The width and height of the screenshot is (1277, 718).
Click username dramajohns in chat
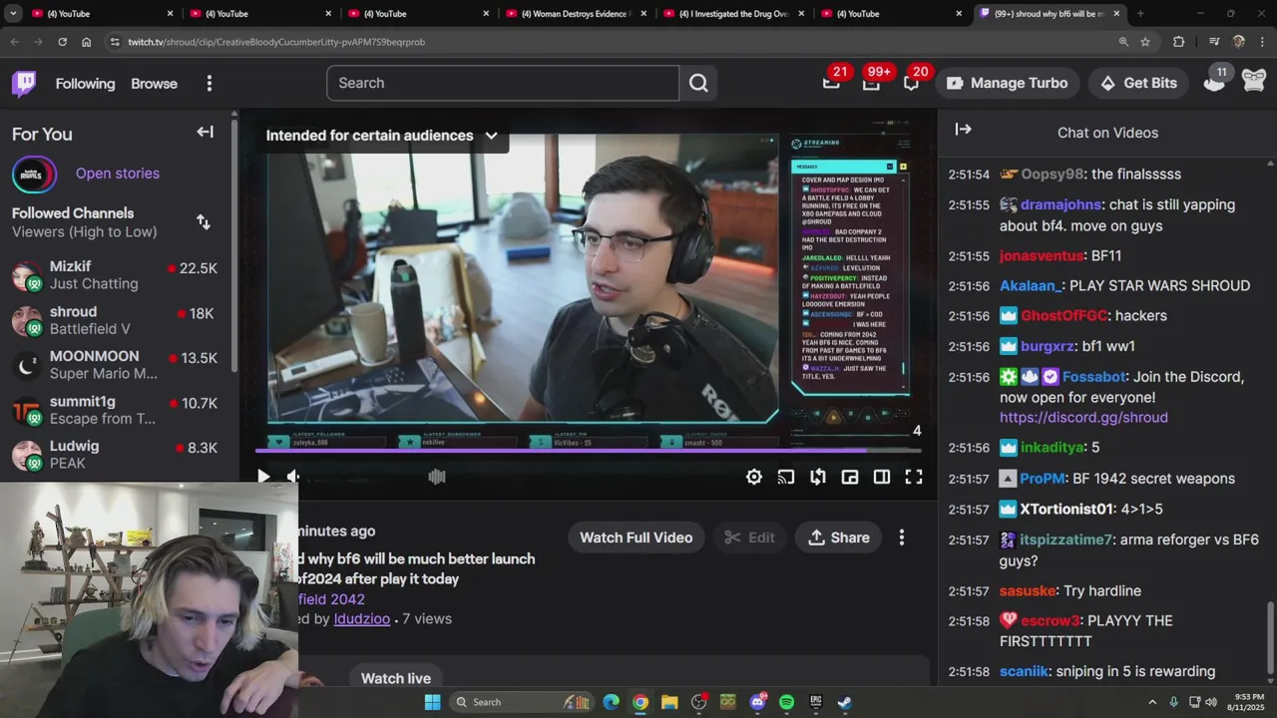point(1062,204)
